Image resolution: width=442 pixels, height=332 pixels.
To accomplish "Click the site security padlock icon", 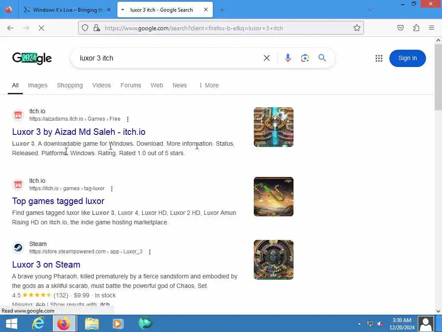I will [x=97, y=28].
